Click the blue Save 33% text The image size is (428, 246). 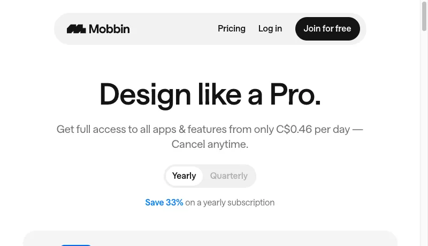164,203
